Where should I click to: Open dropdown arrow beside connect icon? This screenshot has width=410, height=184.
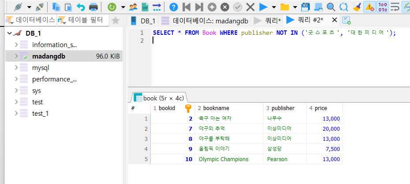click(29, 7)
